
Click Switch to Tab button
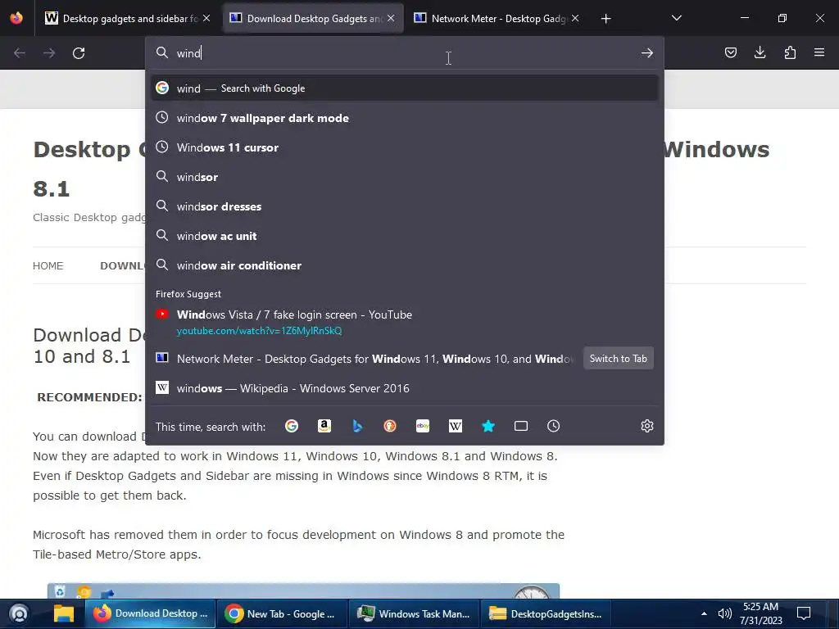click(x=618, y=359)
